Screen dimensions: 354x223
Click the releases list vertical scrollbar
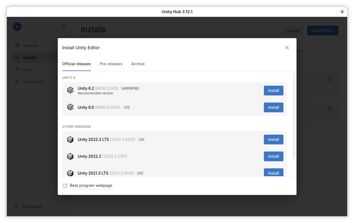click(x=294, y=116)
